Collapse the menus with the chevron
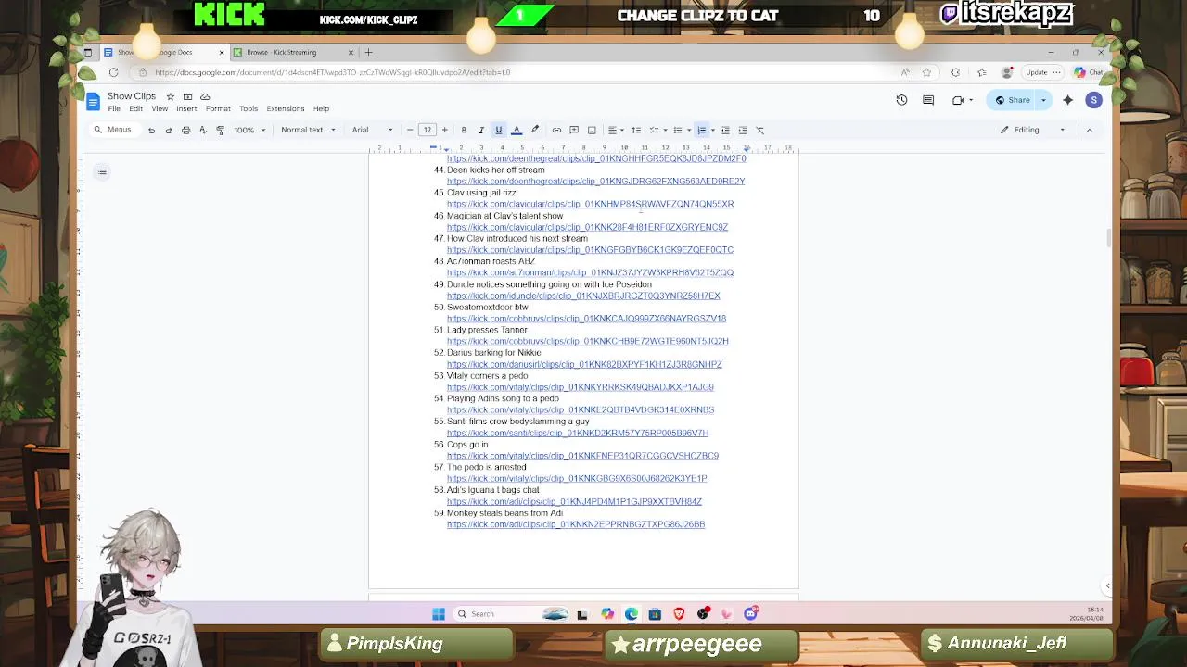Viewport: 1187px width, 667px height. coord(1089,130)
